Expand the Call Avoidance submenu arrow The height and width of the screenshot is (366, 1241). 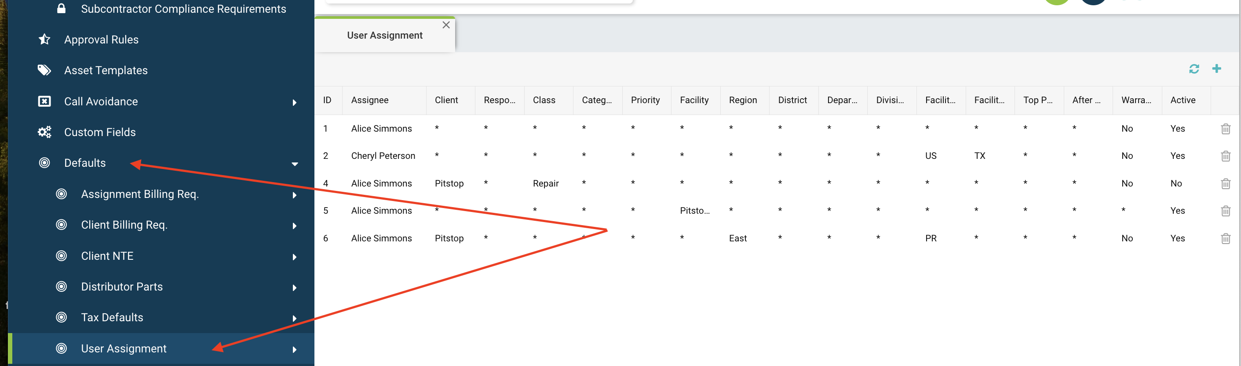point(294,102)
